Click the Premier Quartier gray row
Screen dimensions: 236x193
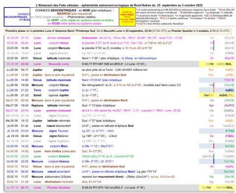tap(119, 188)
